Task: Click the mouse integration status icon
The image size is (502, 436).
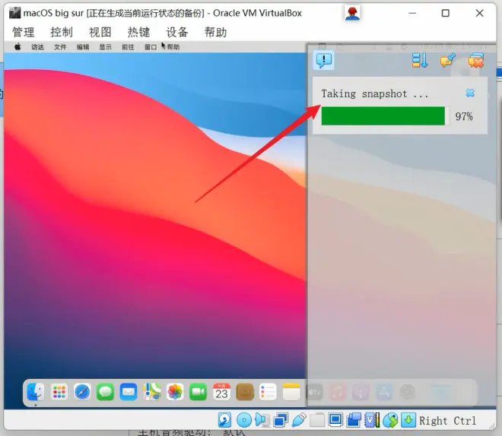Action: pos(390,420)
